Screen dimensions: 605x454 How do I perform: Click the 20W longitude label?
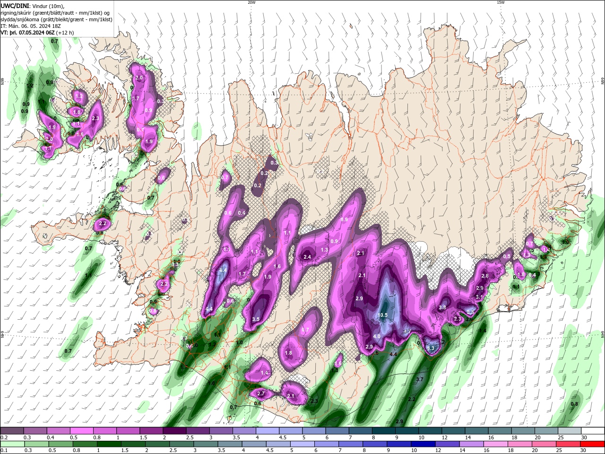(251, 2)
